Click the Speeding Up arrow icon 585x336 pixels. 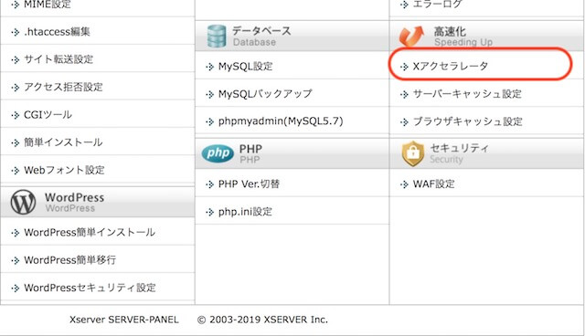pyautogui.click(x=411, y=37)
